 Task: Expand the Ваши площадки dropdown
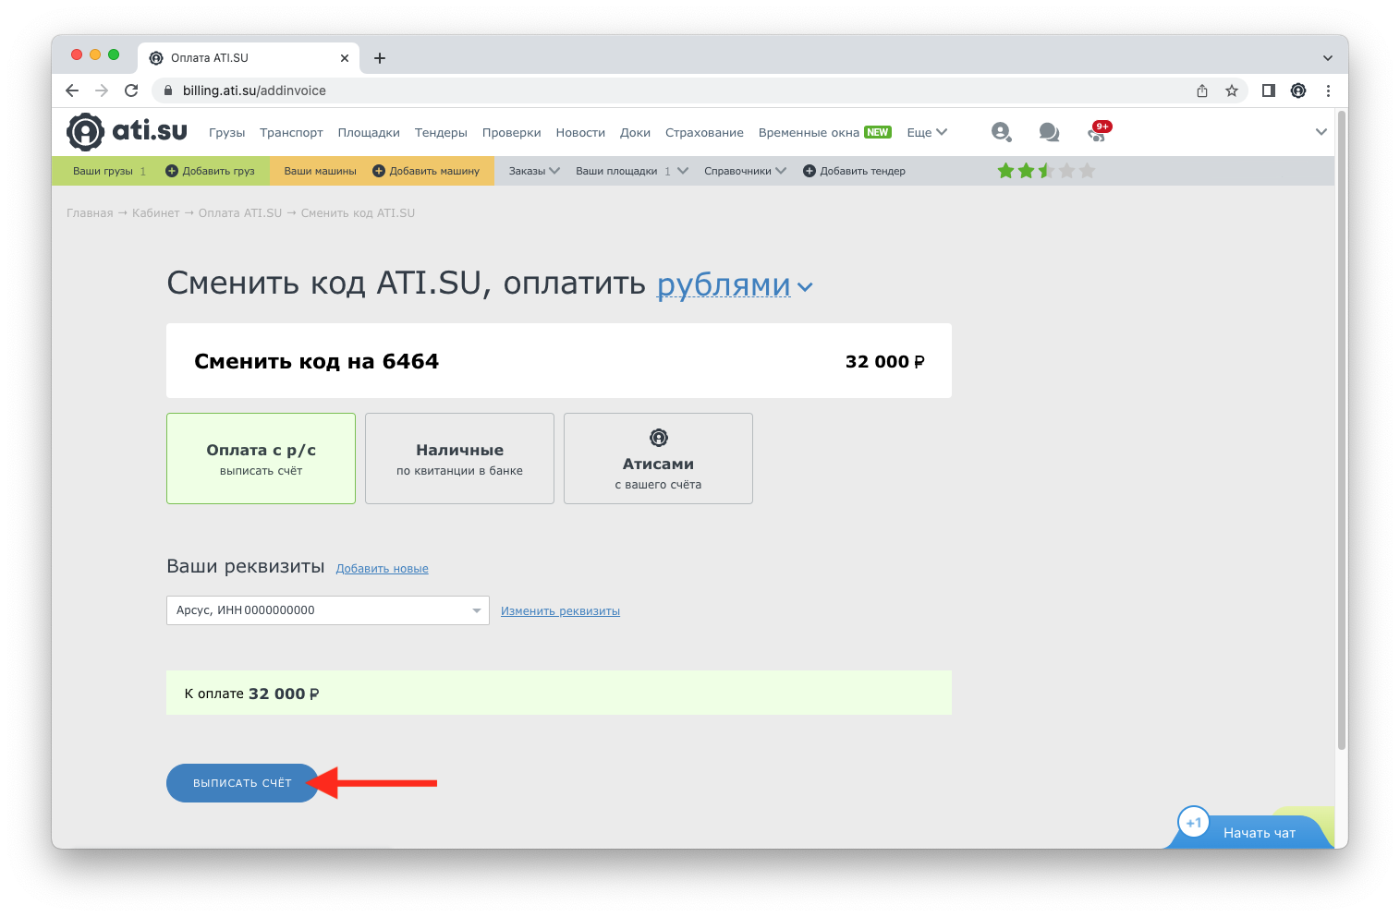[x=631, y=171]
